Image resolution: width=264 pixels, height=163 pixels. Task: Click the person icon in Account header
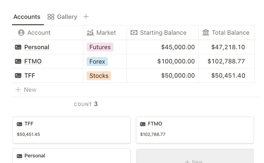click(x=21, y=32)
